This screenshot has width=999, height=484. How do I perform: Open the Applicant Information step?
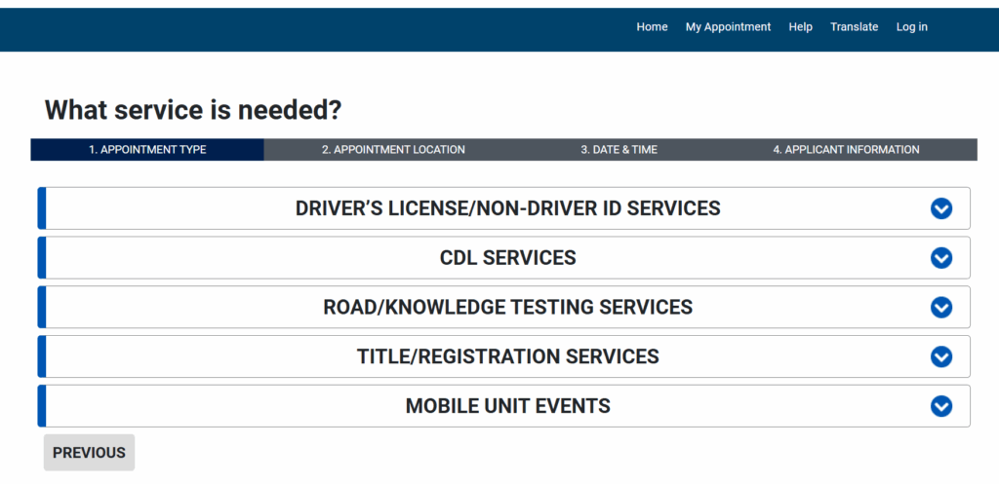coord(846,150)
